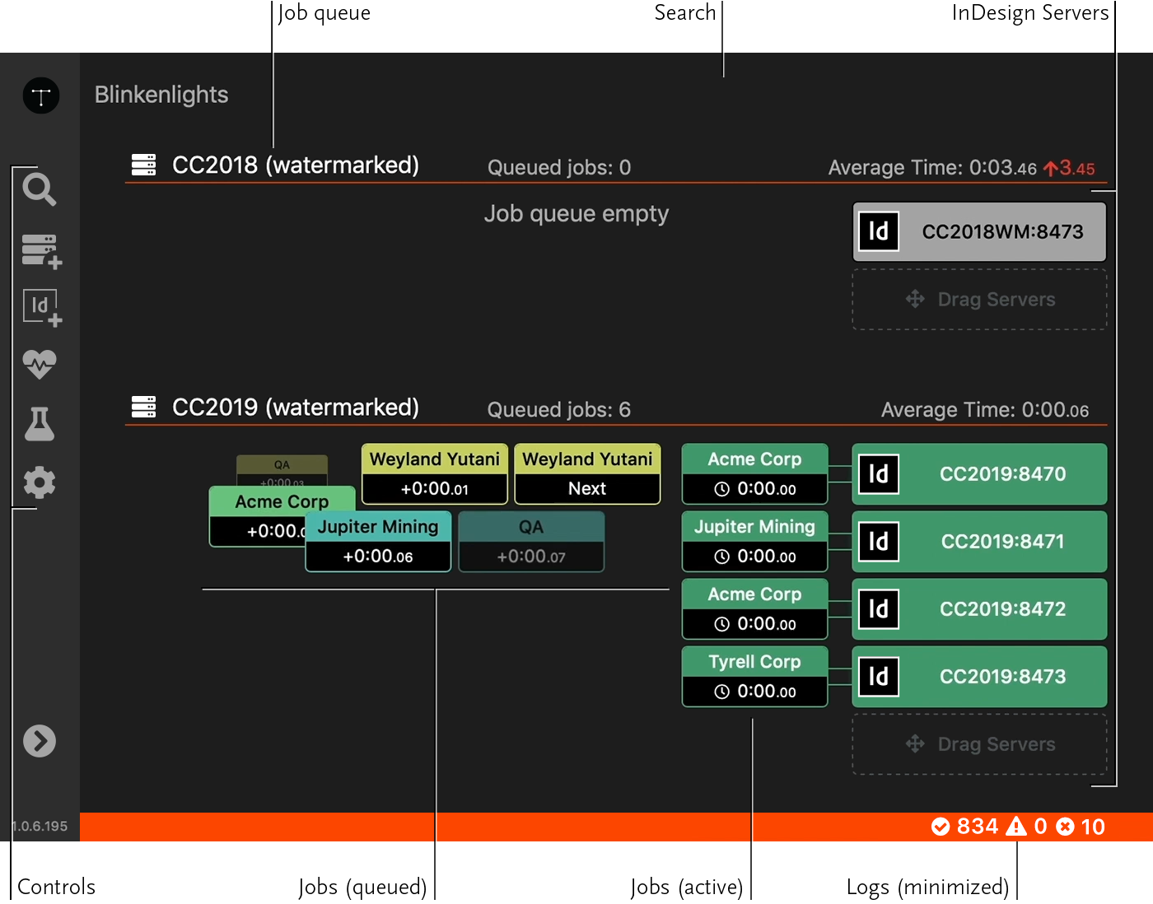The image size is (1153, 904).
Task: Click the CC2019 (watermarked) queue server icon
Action: 144,407
